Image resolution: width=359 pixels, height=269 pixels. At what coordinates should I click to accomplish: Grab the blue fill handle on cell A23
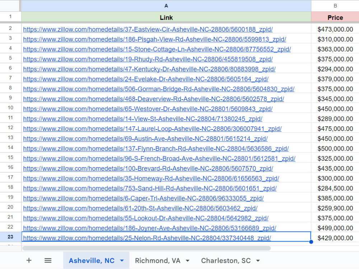(x=311, y=242)
